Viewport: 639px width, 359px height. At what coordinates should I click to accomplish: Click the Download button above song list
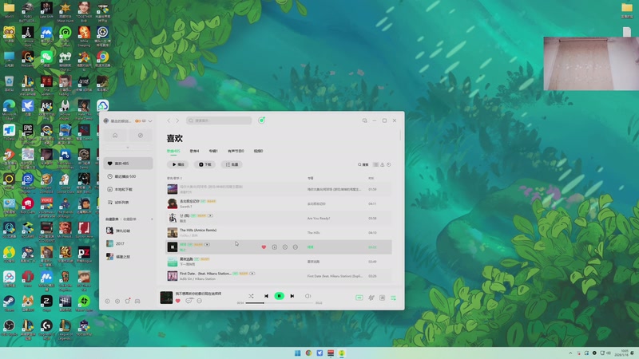tap(204, 164)
